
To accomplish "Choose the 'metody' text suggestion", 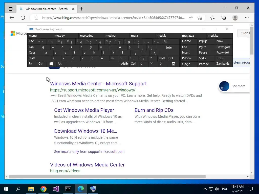I will point(66,36).
